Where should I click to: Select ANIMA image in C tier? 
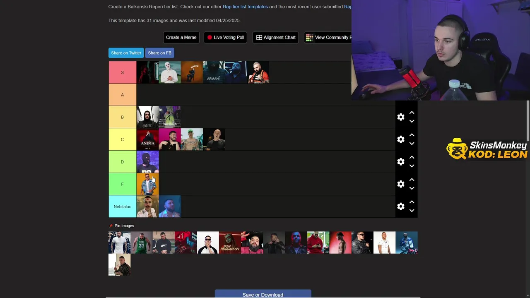pyautogui.click(x=147, y=139)
